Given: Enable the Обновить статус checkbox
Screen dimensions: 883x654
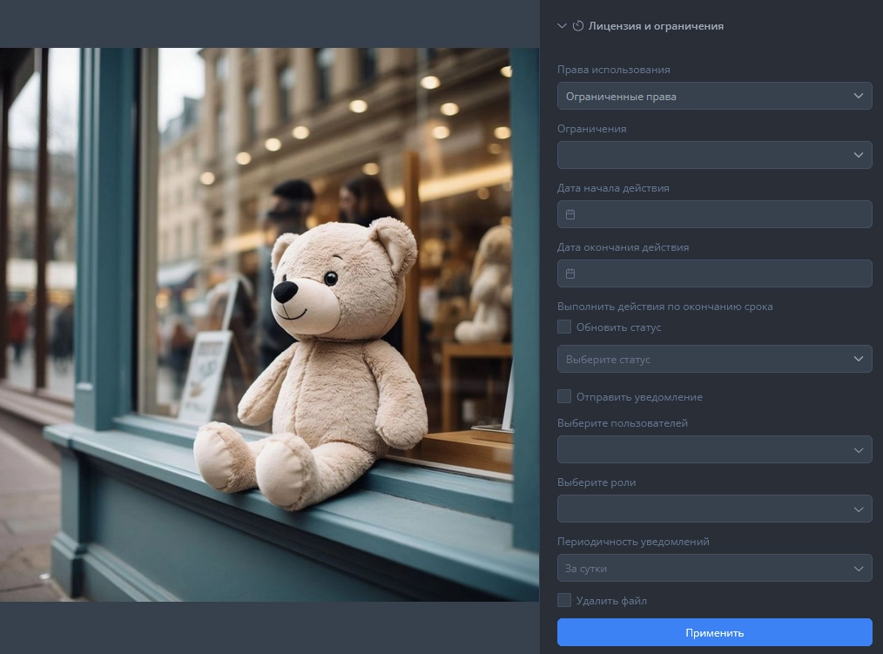Looking at the screenshot, I should point(564,327).
